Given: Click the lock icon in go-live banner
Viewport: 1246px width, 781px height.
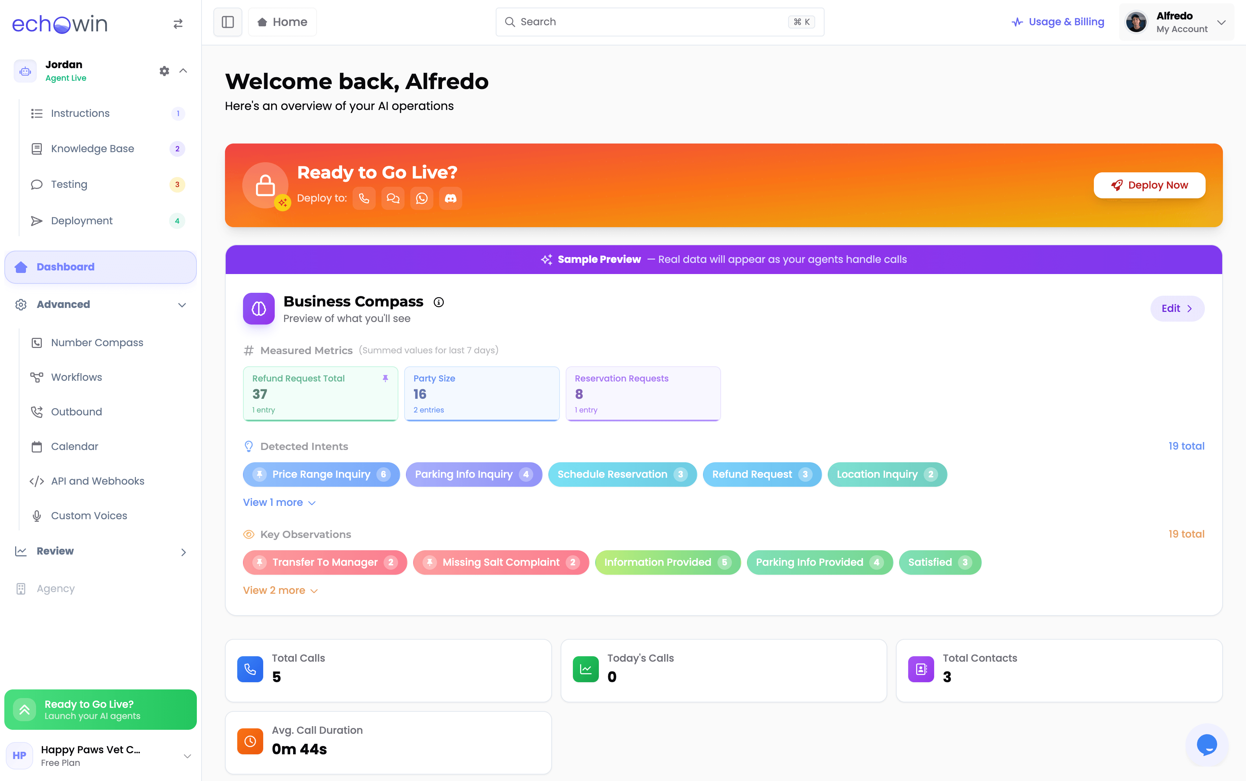Looking at the screenshot, I should [x=265, y=185].
